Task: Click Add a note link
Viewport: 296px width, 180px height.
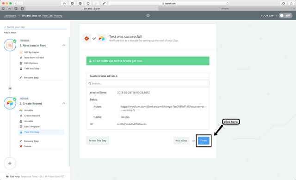Action: [10, 33]
